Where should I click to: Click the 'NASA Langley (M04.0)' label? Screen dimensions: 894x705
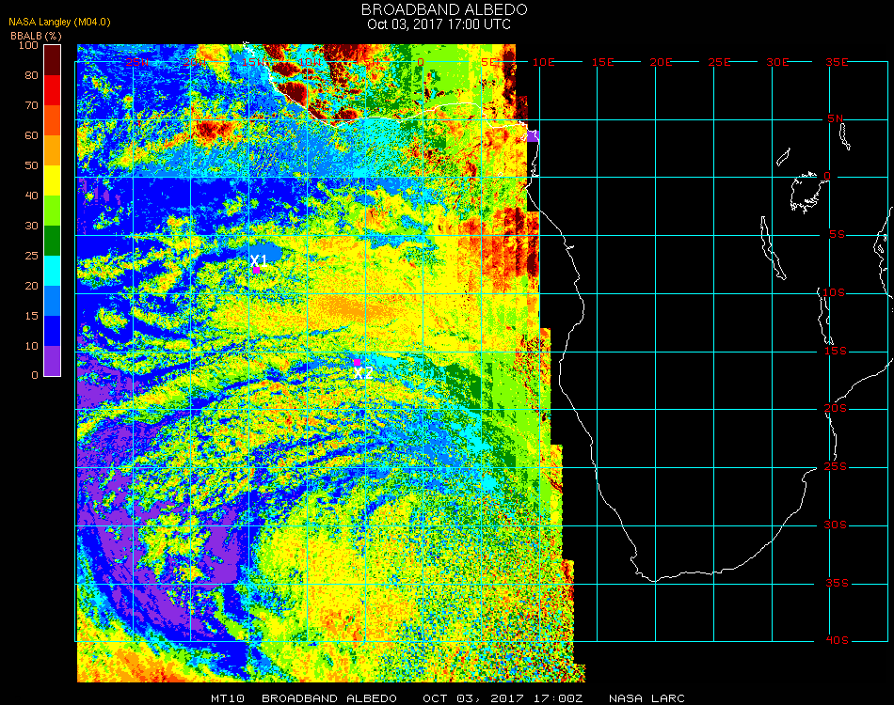[59, 22]
